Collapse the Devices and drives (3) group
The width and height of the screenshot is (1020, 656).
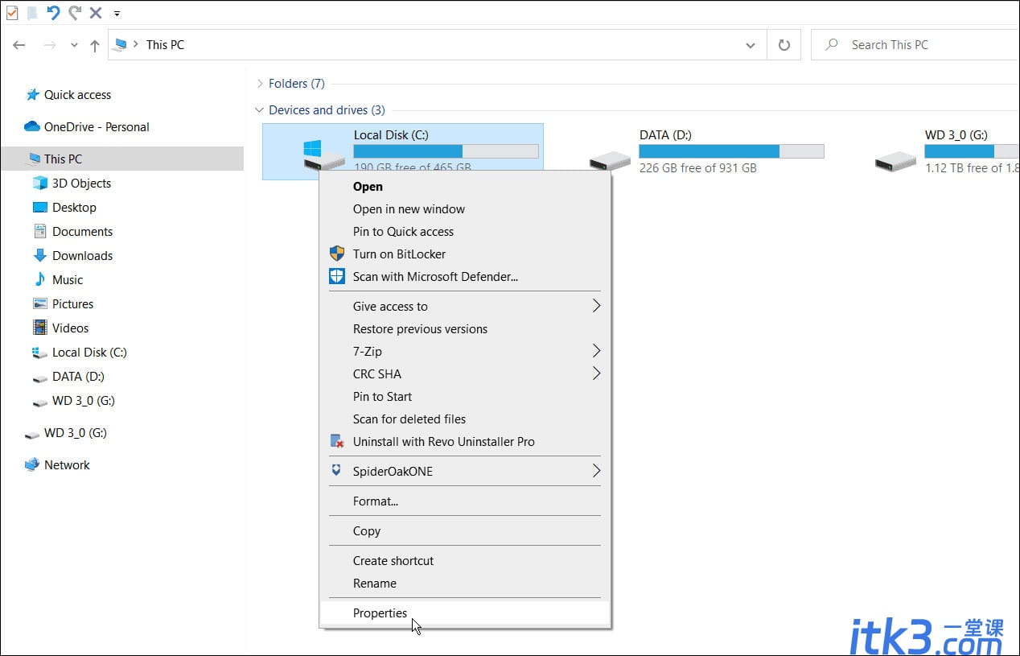tap(260, 110)
